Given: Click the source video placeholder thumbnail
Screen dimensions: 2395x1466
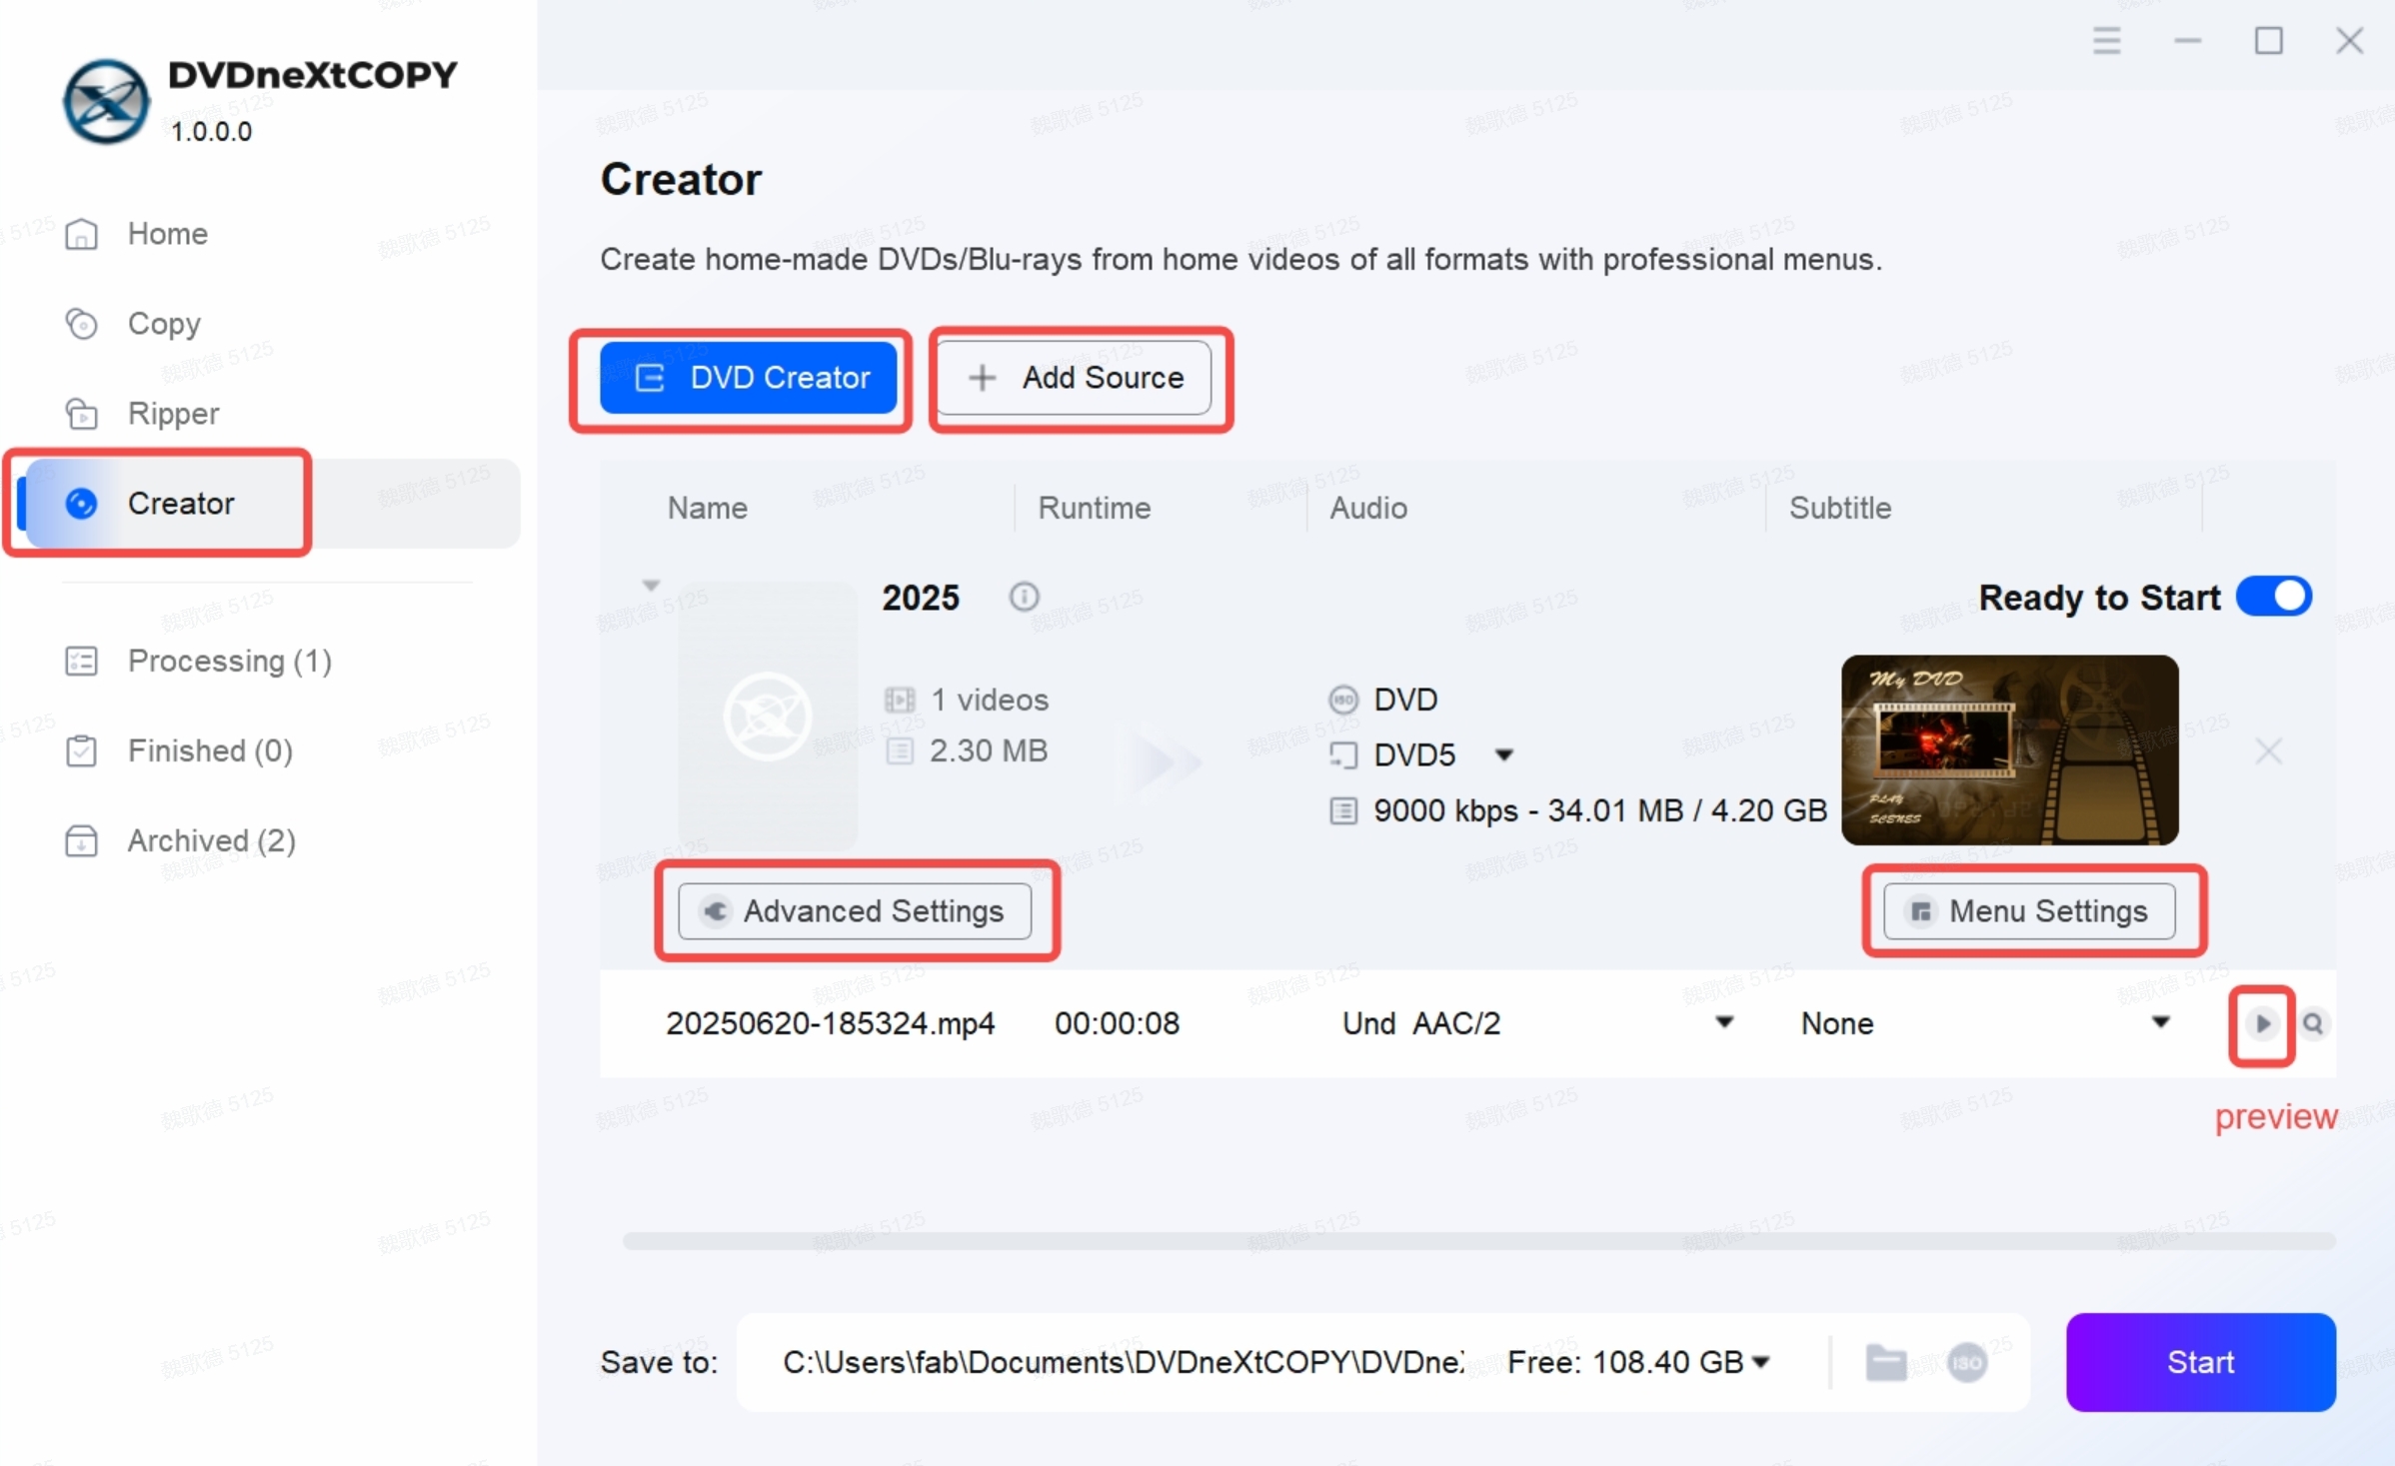Looking at the screenshot, I should 767,717.
